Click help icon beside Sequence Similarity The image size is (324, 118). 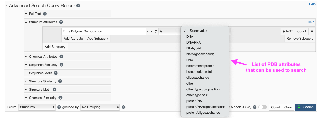tap(61, 65)
